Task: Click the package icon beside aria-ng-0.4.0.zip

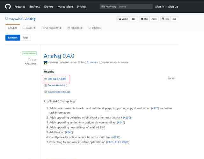Action: tap(45, 79)
